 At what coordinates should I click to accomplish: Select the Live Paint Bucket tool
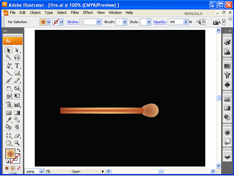pos(8,127)
